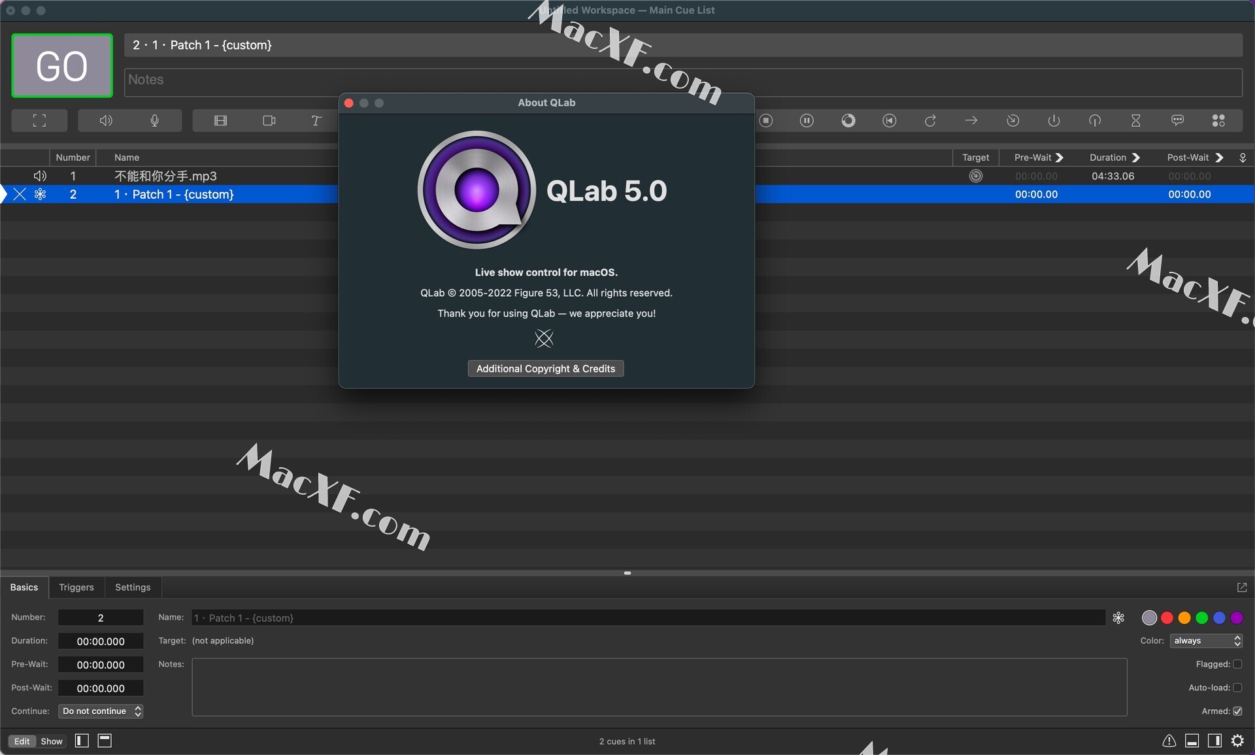Add a Devamp cue circular arrow icon
The image size is (1255, 755).
point(930,120)
